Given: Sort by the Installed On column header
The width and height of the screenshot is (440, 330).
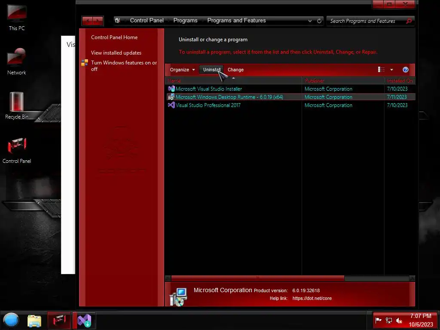Looking at the screenshot, I should click(400, 80).
